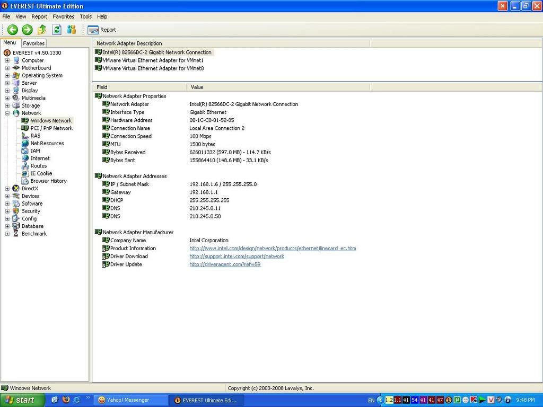Expand the Computer tree node
The image size is (543, 407).
tap(7, 60)
